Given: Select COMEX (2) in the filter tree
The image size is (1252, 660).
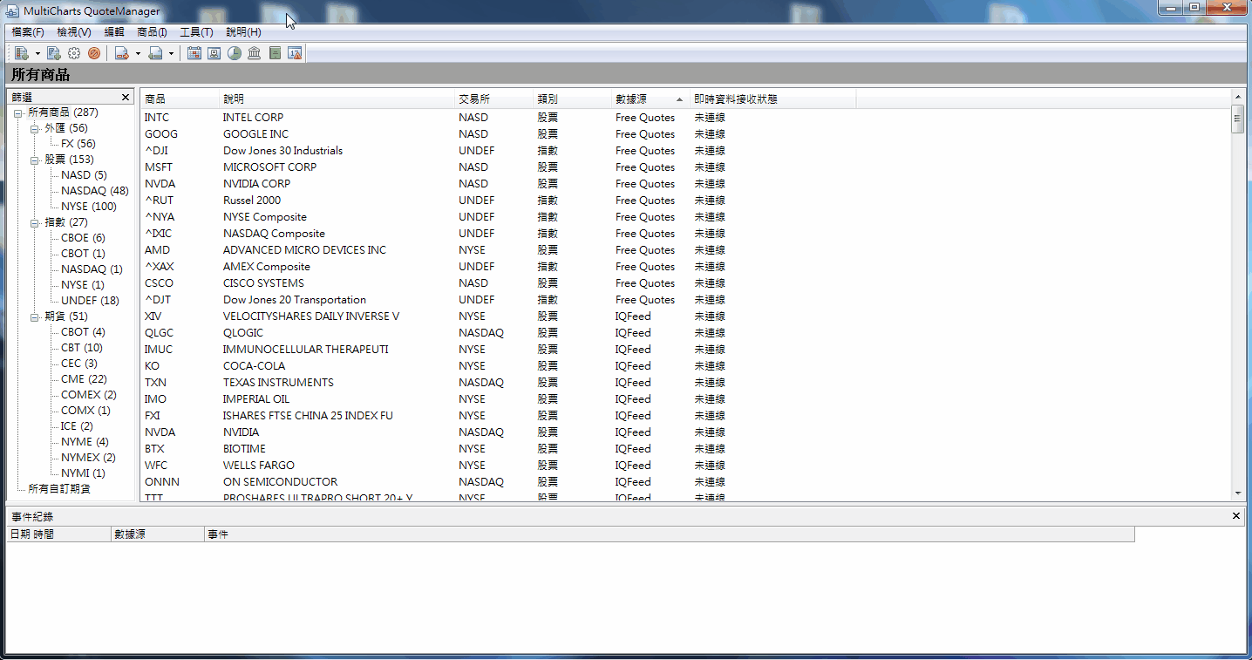Looking at the screenshot, I should click(x=88, y=395).
